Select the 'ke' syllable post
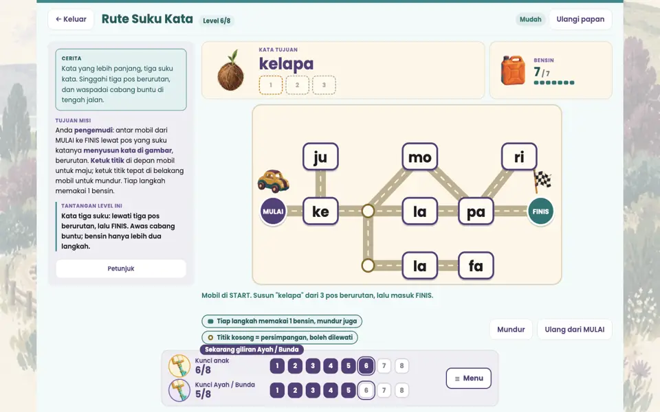 pos(320,211)
